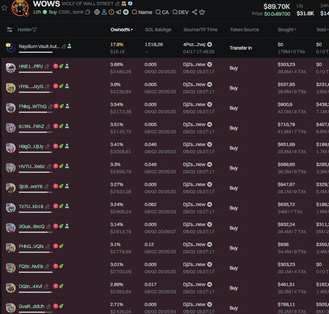The height and width of the screenshot is (314, 329).
Task: Sort by the Sold column
Action: click(323, 30)
